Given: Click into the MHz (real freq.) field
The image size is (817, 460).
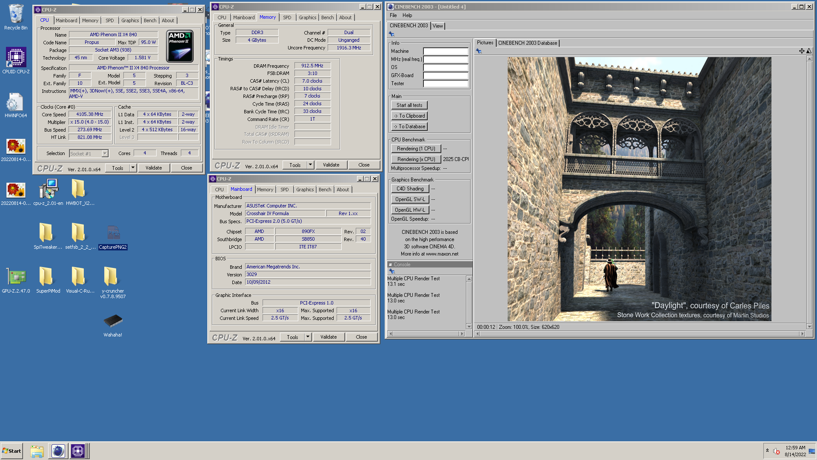Looking at the screenshot, I should [x=446, y=59].
